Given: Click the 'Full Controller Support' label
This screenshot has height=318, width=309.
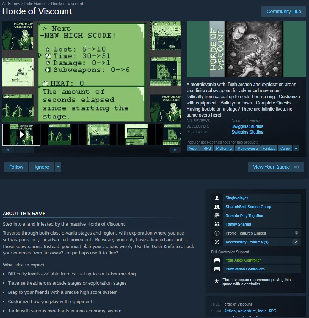Looking at the screenshot, I should click(230, 252).
